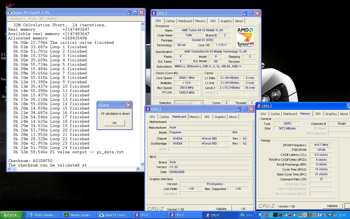
Task: Click the power plug tray icon
Action: click(330, 215)
